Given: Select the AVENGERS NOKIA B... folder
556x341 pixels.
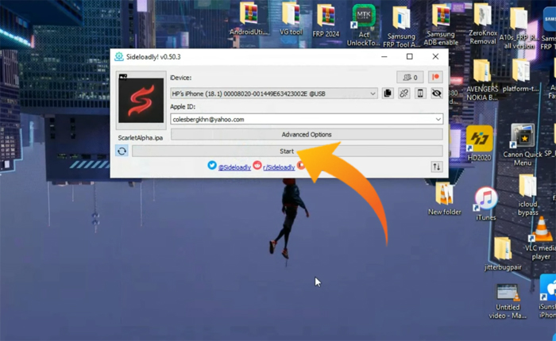Looking at the screenshot, I should pos(482,79).
